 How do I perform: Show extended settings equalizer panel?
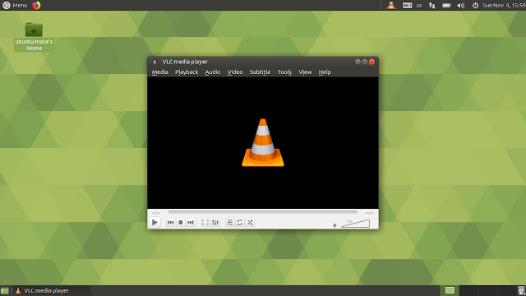click(x=215, y=223)
